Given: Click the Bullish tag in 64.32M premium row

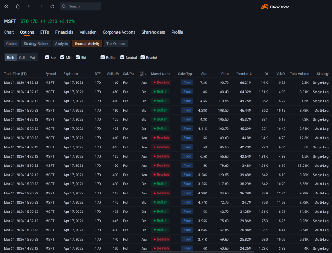Looking at the screenshot, I should (160, 92).
